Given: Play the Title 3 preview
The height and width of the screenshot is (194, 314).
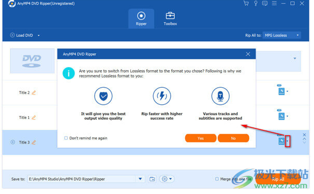Looking at the screenshot, I should 12,142.
